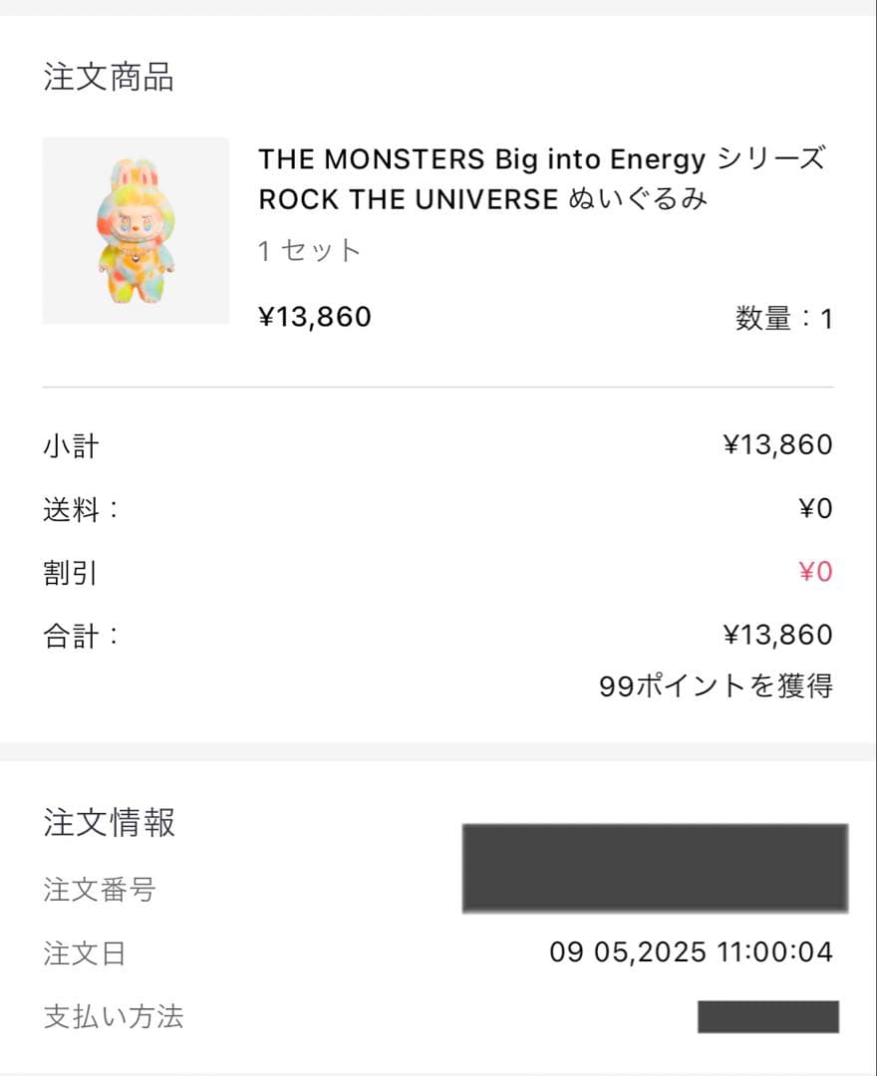877x1076 pixels.
Task: Click the total amount beside 合計
Action: [777, 636]
